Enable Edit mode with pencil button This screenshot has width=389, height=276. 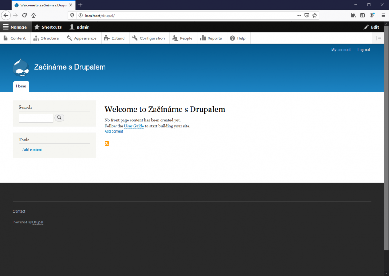pos(372,27)
